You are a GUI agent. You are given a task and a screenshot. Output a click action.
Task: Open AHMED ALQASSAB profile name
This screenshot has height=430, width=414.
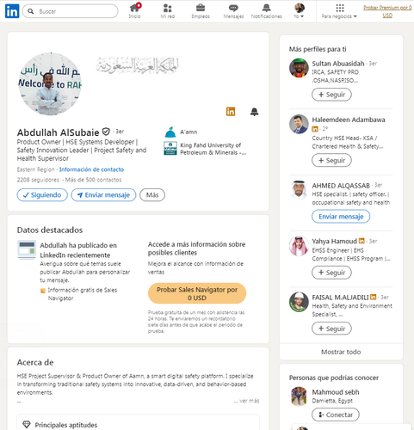point(341,186)
